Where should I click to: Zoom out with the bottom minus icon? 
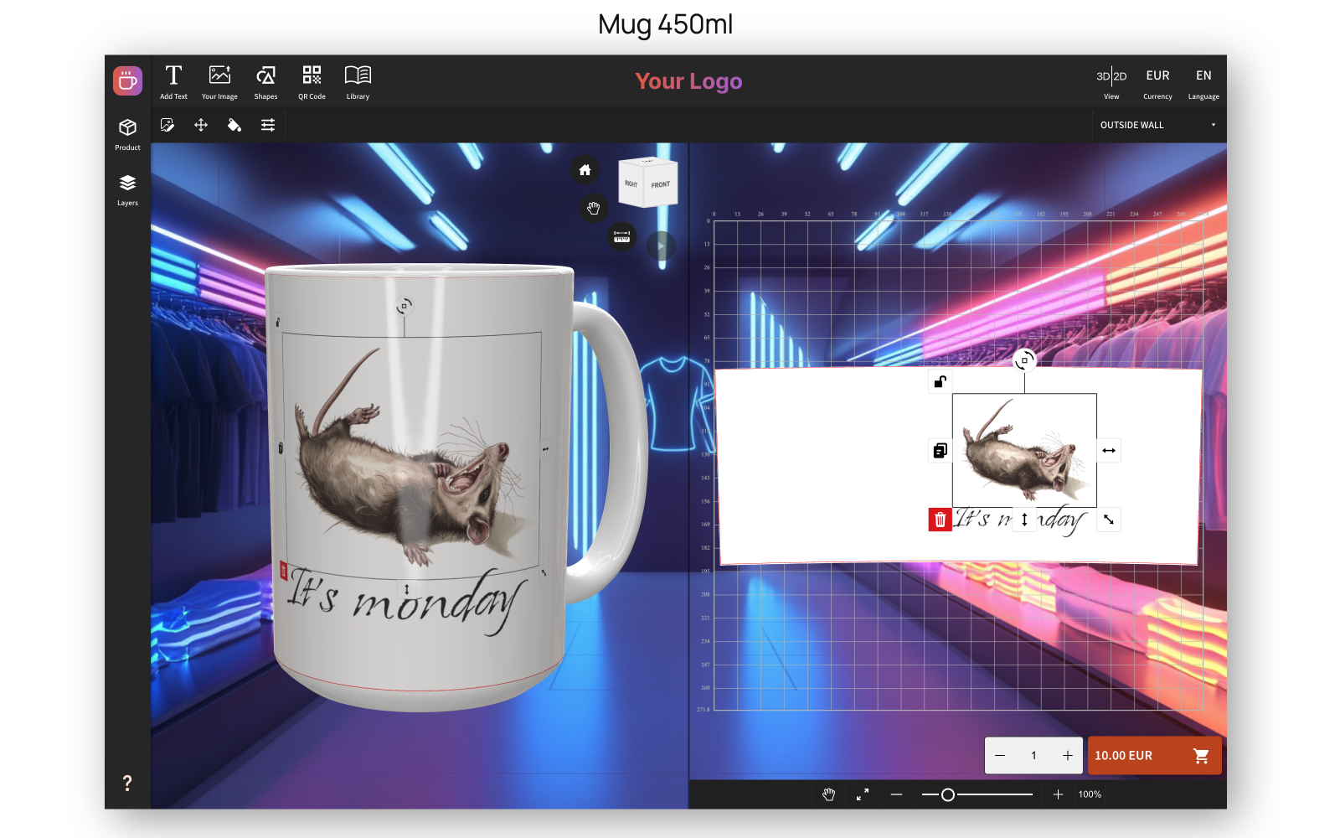[897, 794]
